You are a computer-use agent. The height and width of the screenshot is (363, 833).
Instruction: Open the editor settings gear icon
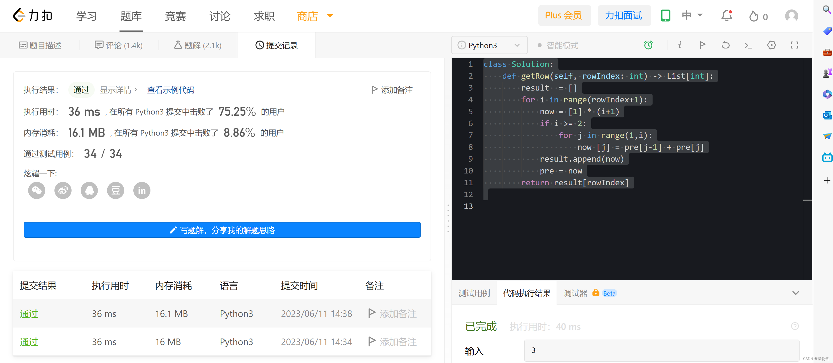tap(771, 45)
